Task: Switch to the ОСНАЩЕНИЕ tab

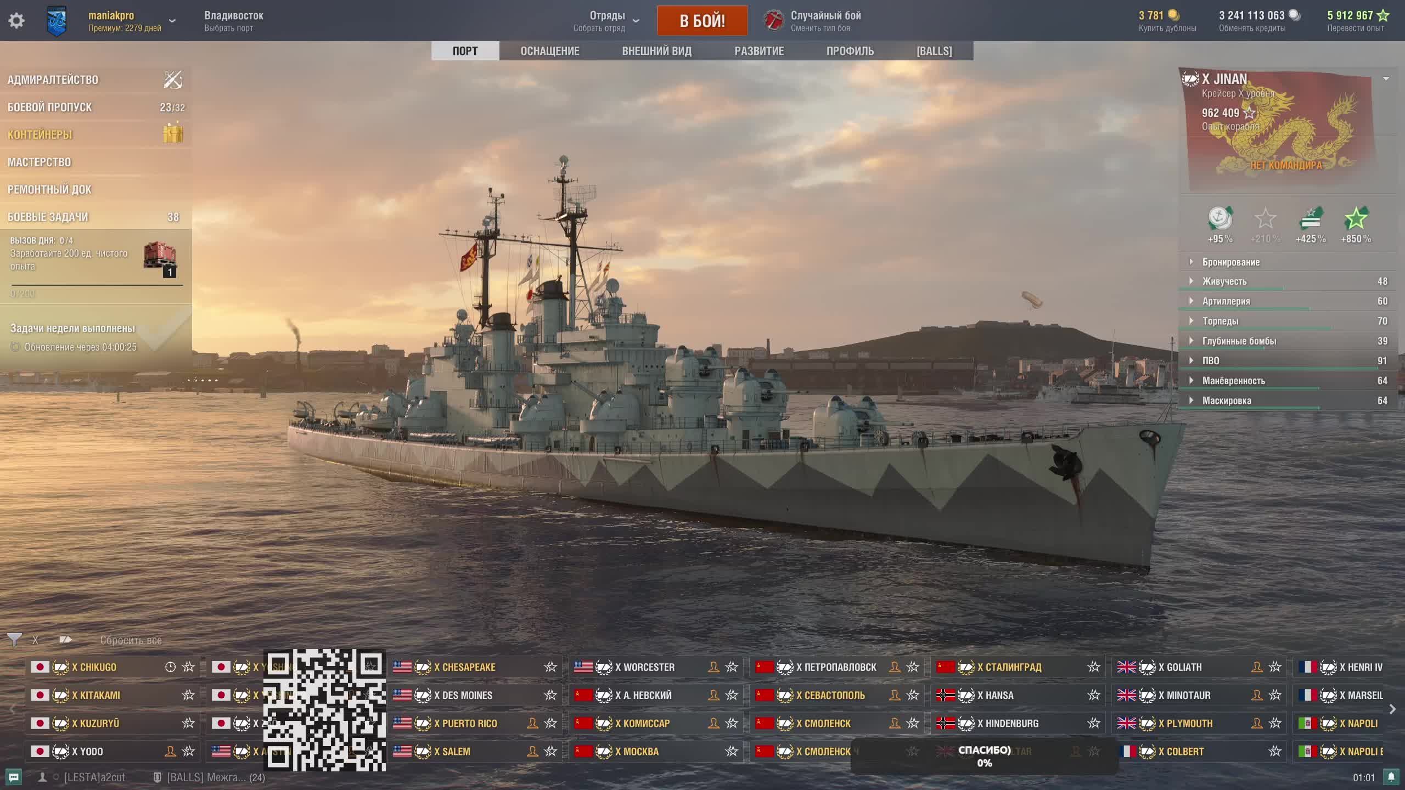Action: [x=550, y=51]
